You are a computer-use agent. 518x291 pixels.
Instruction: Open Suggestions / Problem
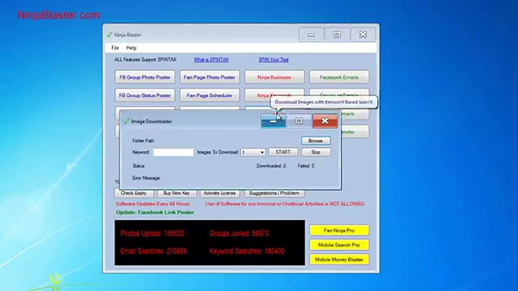pyautogui.click(x=274, y=193)
